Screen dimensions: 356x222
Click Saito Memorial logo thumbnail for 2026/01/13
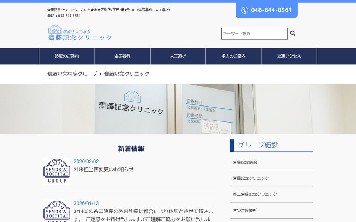coord(57,211)
